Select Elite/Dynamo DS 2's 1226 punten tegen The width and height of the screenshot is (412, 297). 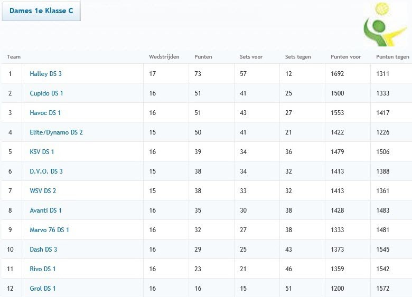click(x=383, y=132)
